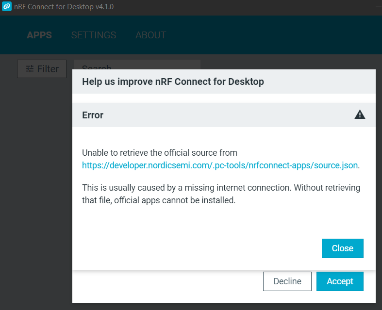The height and width of the screenshot is (310, 382).
Task: Accept usage data collection
Action: (x=340, y=281)
